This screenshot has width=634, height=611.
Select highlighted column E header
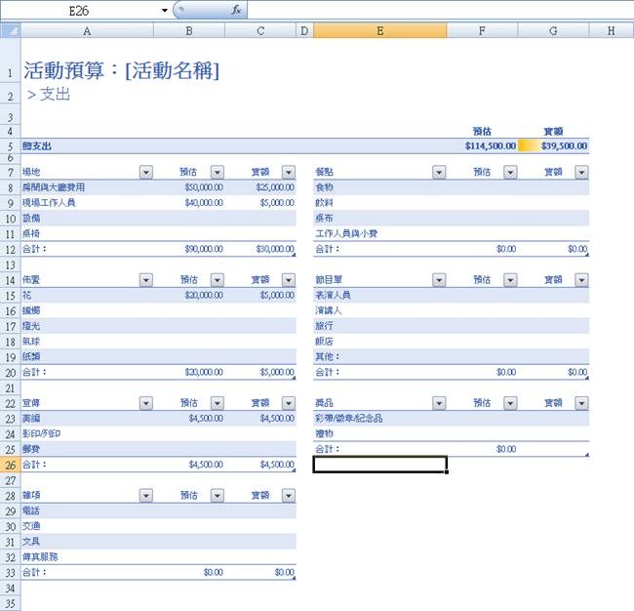pos(380,31)
